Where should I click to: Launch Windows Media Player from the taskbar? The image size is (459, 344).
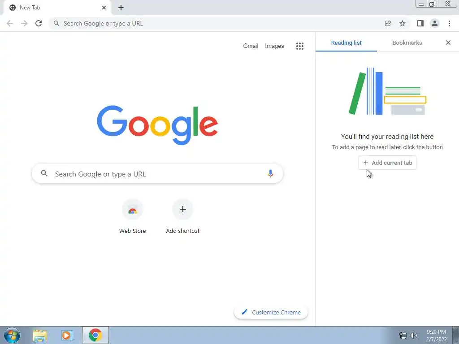pyautogui.click(x=67, y=335)
